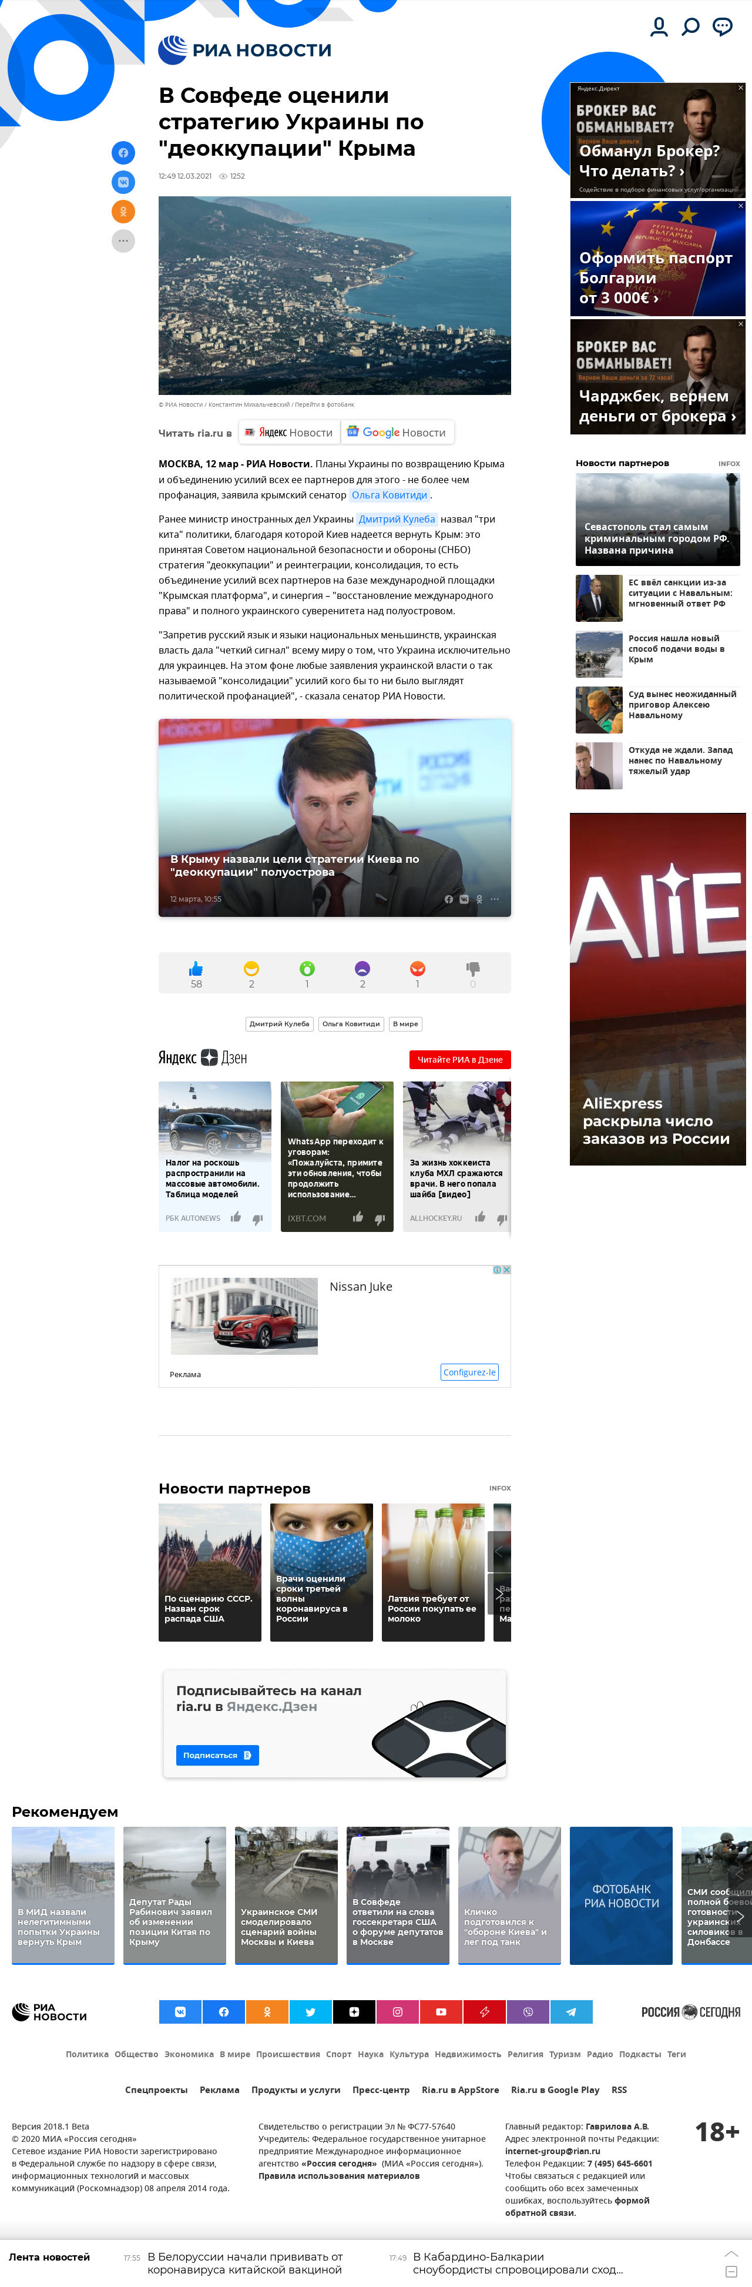This screenshot has width=752, height=2287.
Task: Expand the news feed bar upward
Action: (731, 2253)
